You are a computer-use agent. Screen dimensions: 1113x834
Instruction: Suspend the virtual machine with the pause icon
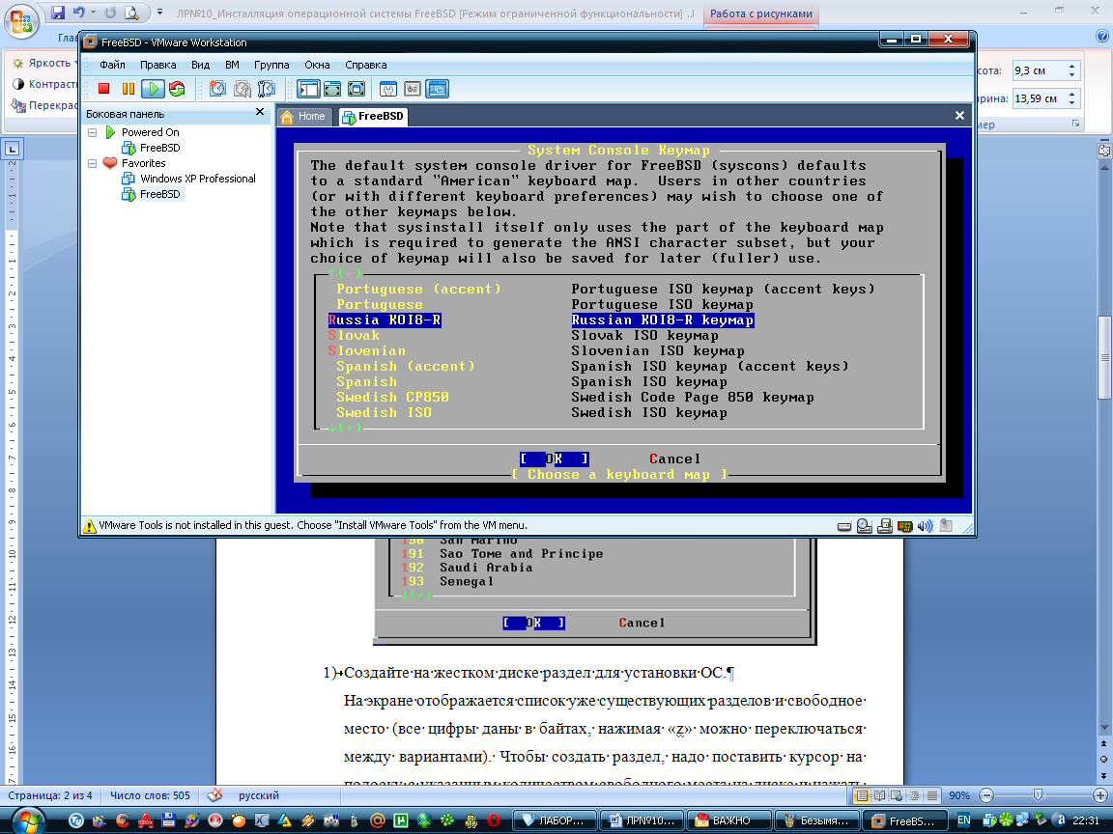click(x=128, y=89)
